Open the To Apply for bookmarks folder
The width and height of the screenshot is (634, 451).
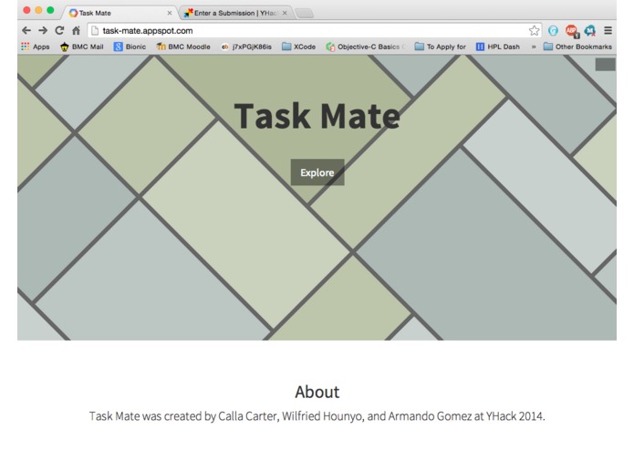coord(441,47)
